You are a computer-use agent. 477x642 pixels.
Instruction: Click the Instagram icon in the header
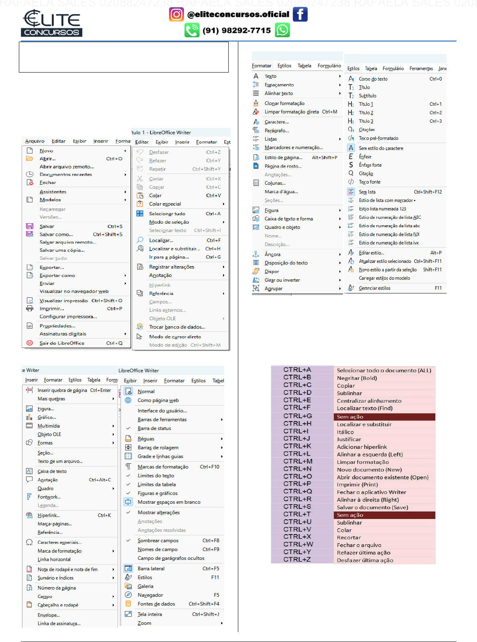pos(176,14)
